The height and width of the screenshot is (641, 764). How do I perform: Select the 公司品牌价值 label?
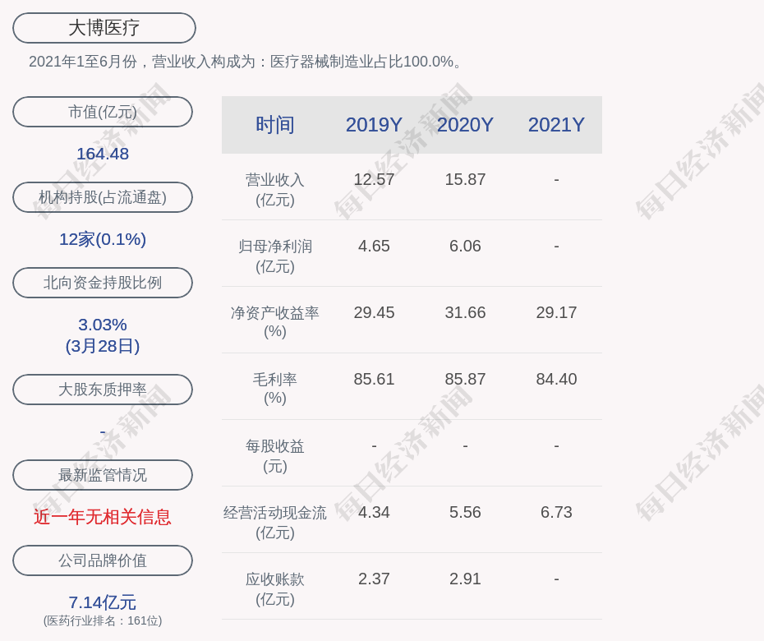point(103,560)
